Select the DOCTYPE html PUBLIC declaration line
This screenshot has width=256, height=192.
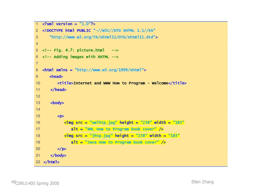point(99,30)
